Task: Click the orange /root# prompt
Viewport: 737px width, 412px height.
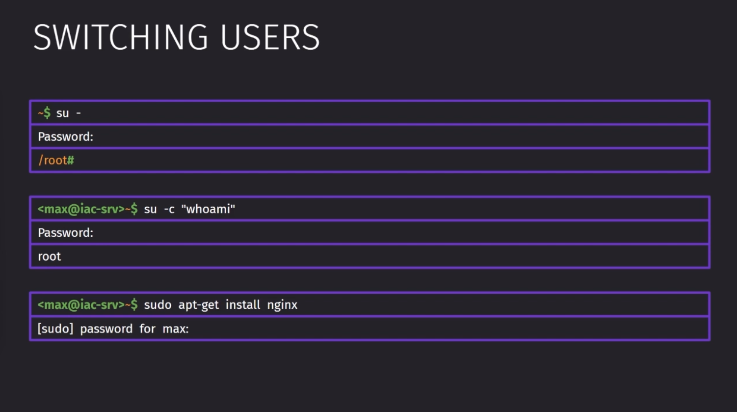Action: pyautogui.click(x=56, y=160)
